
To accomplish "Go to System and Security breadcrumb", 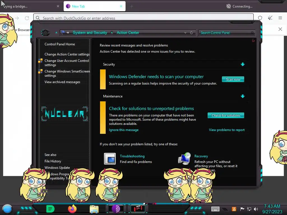I will point(90,32).
